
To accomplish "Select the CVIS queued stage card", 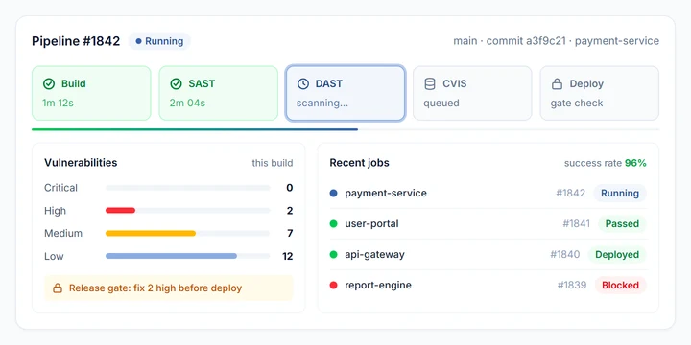I will pyautogui.click(x=472, y=93).
